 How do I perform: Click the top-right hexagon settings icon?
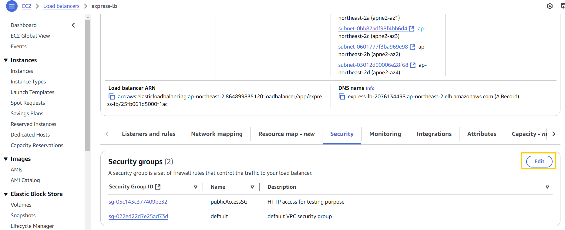[x=550, y=6]
